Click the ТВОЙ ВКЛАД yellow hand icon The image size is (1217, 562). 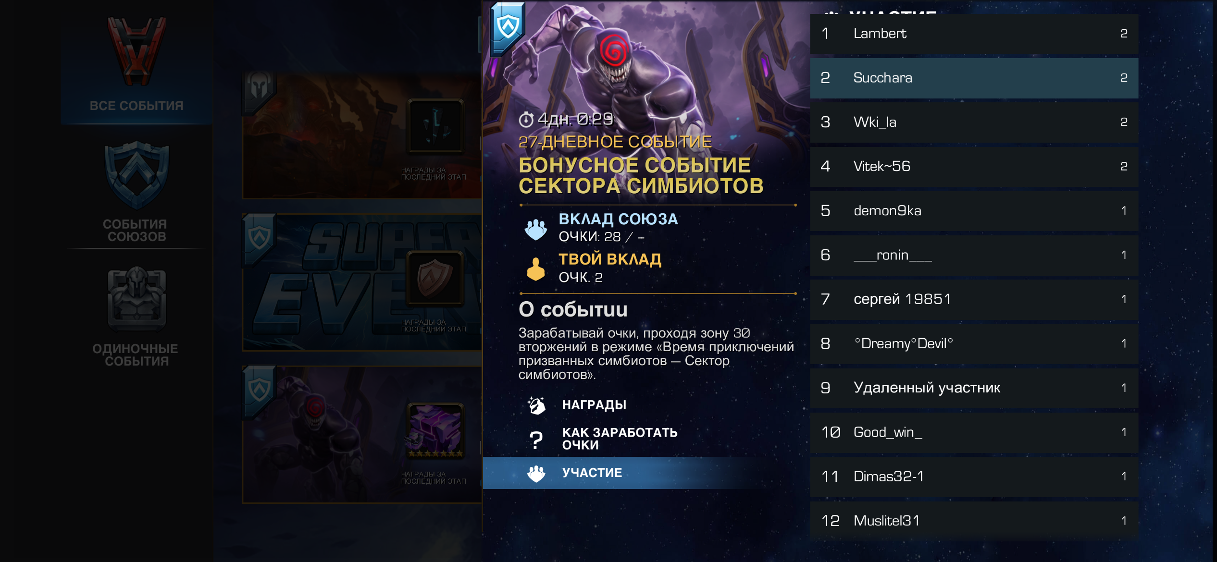point(536,269)
